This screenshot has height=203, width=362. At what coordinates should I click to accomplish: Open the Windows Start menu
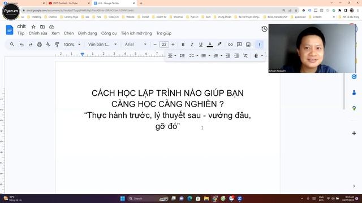click(123, 198)
